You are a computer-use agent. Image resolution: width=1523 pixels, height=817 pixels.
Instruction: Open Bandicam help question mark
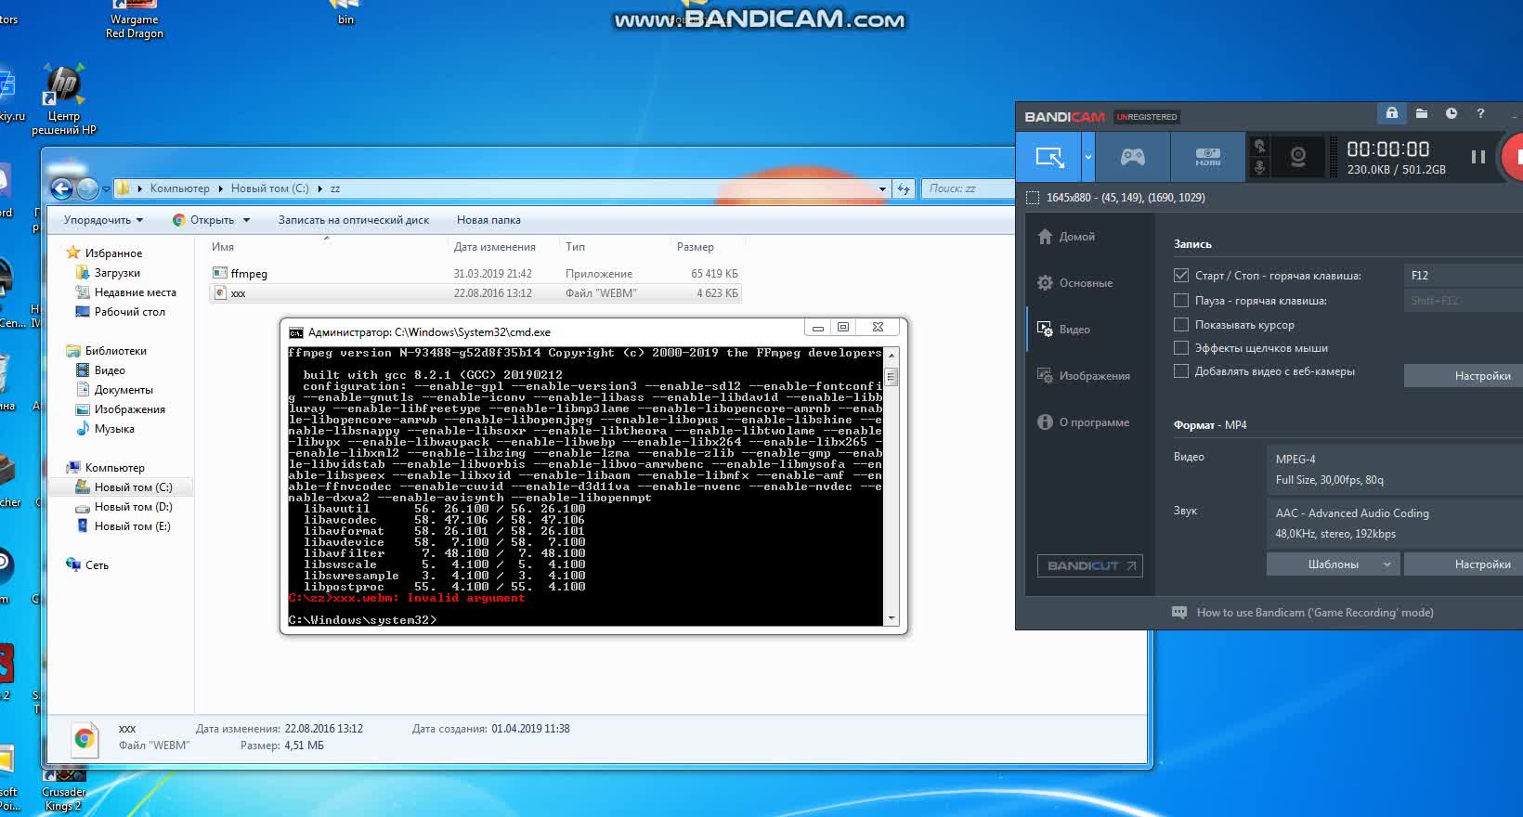1480,113
